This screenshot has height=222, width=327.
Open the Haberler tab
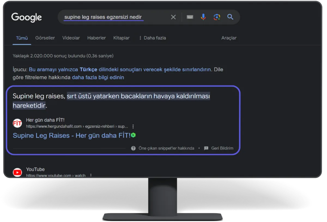(x=96, y=38)
